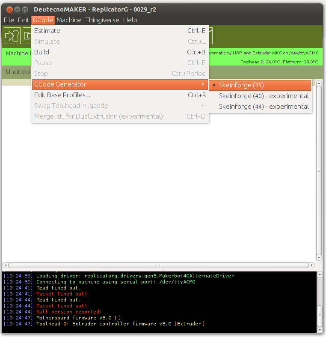Open the Thingiverse menu
The height and width of the screenshot is (337, 326).
click(102, 20)
